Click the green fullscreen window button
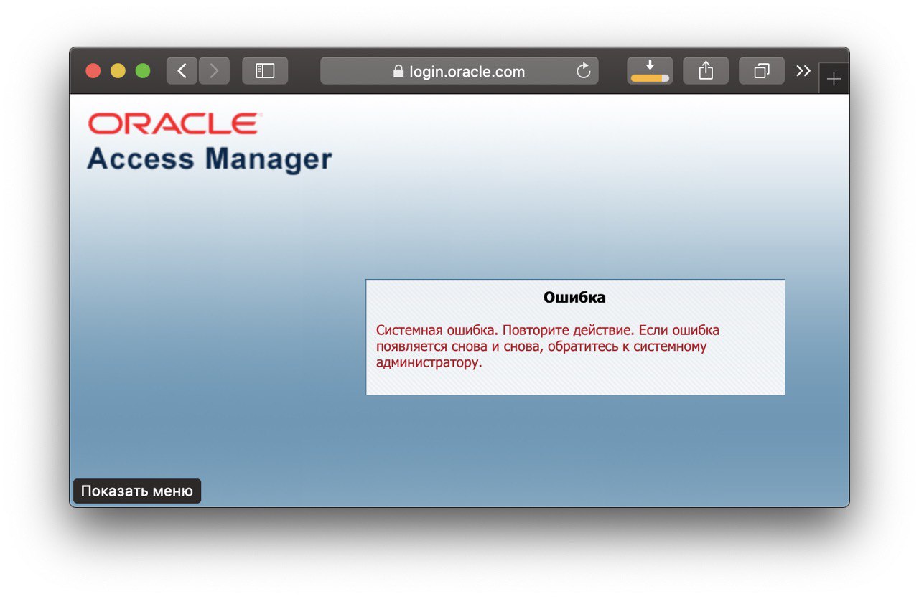Screen dimensions: 919x599 143,71
